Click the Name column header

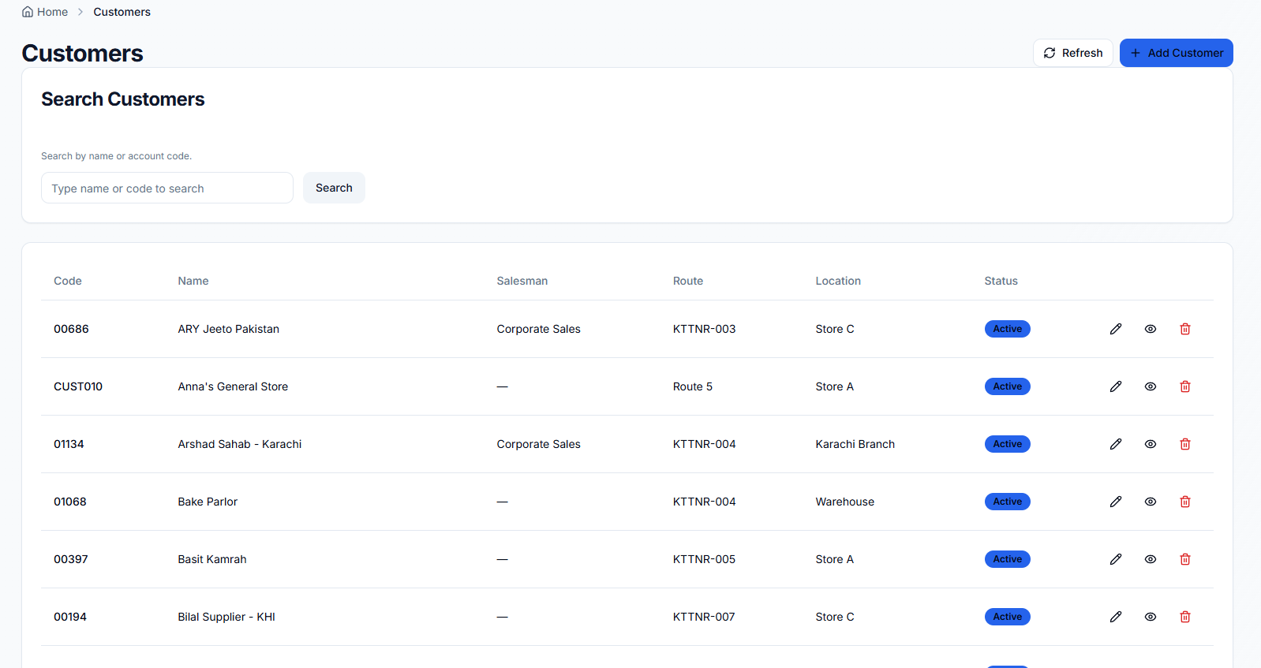pyautogui.click(x=193, y=281)
